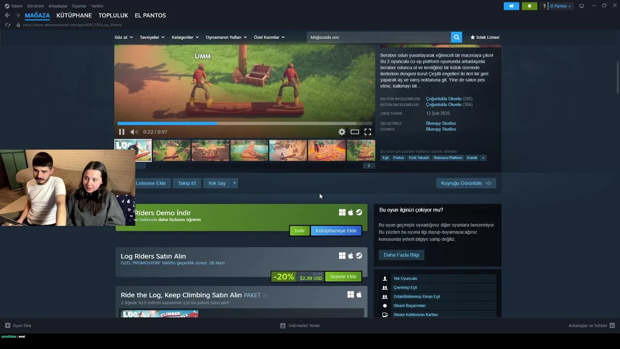
Task: Add a tag with plus button
Action: click(483, 158)
